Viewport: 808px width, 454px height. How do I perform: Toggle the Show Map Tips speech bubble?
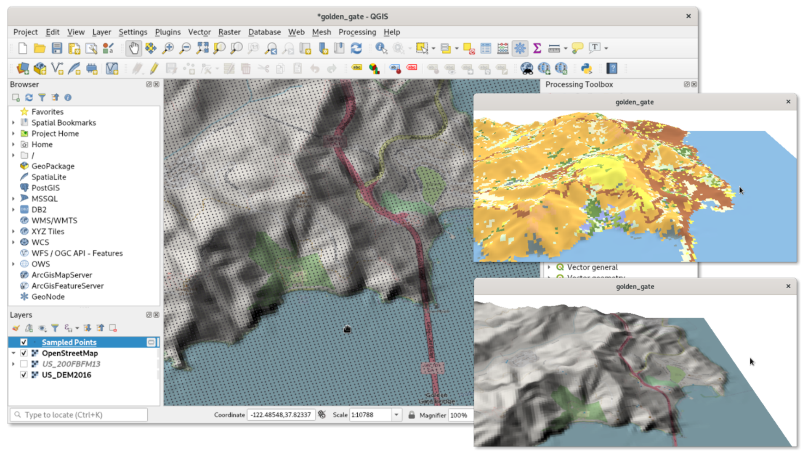(x=577, y=48)
